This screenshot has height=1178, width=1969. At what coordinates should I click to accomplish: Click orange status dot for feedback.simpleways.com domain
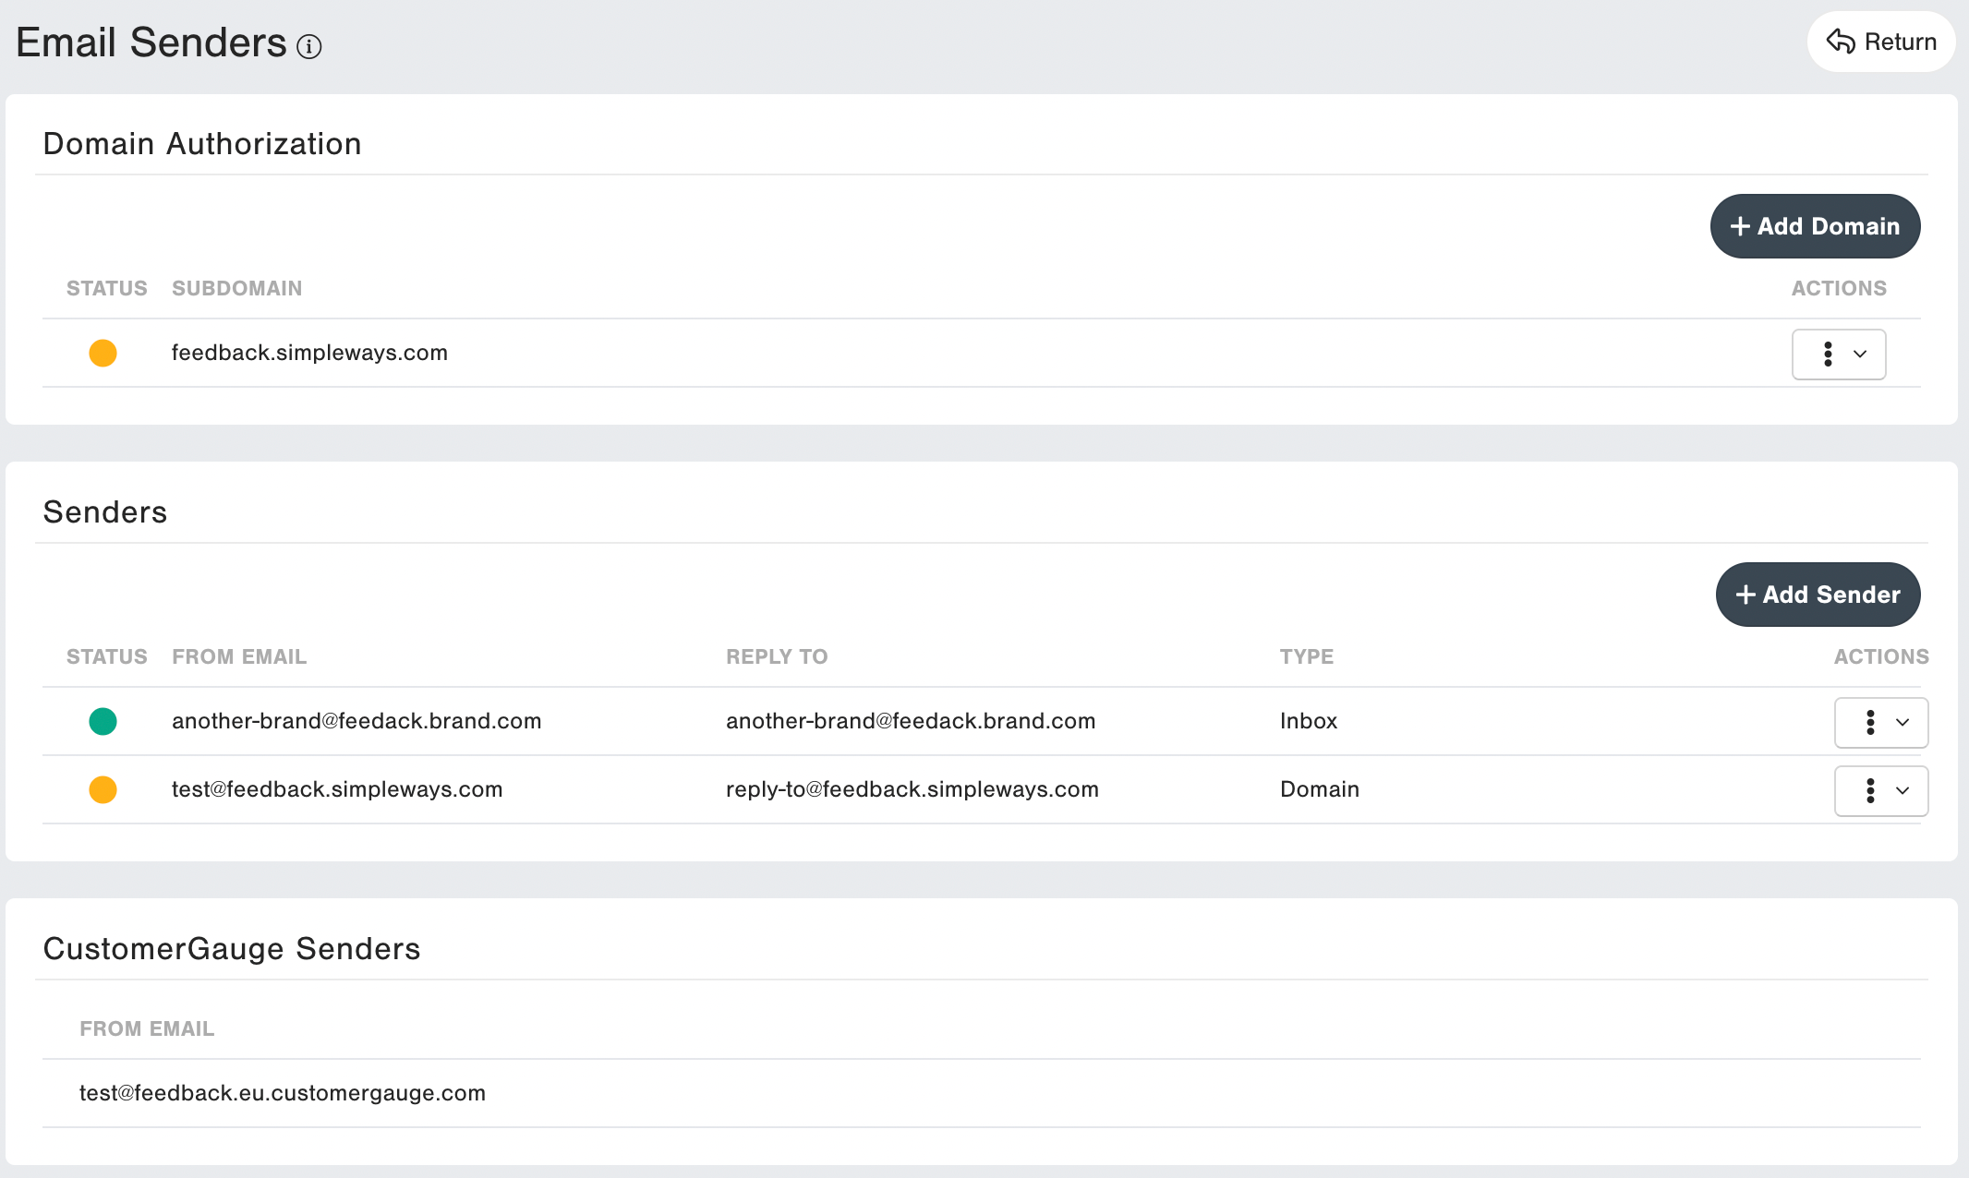click(103, 354)
